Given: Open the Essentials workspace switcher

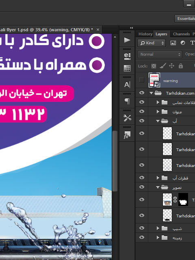Looking at the screenshot, I should 185,19.
